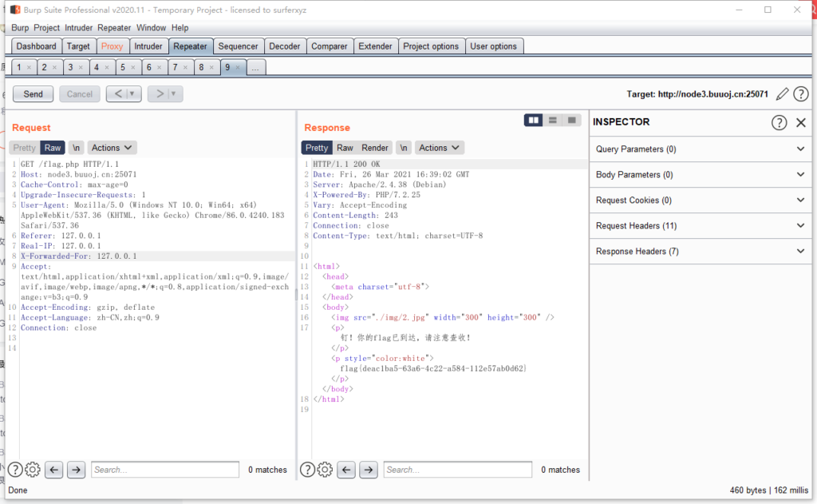Close the Inspector panel
Viewport: 817px width, 504px height.
[x=801, y=122]
